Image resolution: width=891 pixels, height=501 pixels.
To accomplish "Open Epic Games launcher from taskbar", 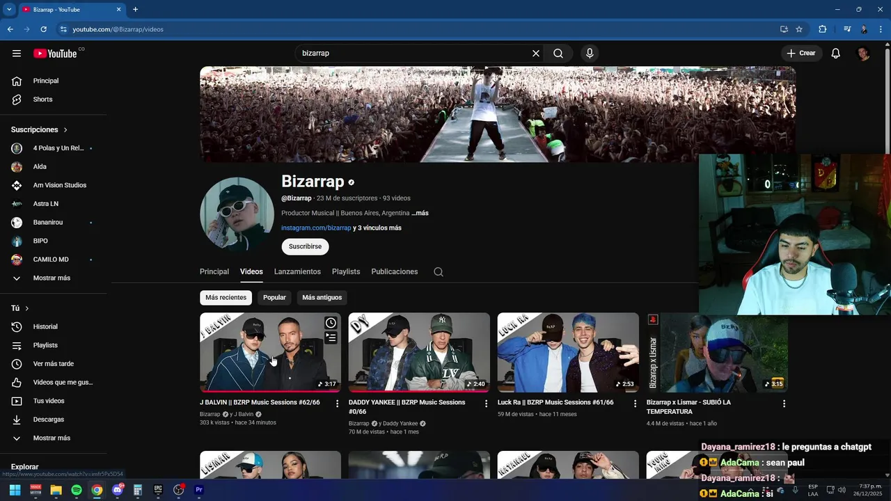I will [158, 490].
